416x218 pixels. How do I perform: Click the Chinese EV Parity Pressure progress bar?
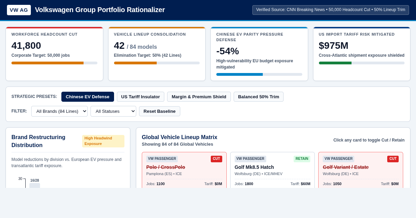[x=259, y=74]
